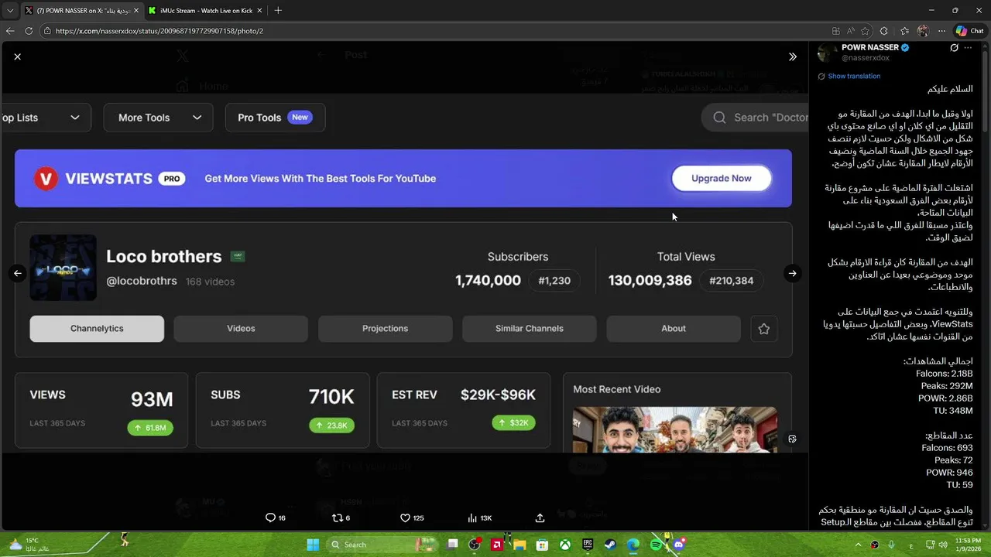Go to the next photo arrow
The height and width of the screenshot is (557, 991).
(x=792, y=273)
